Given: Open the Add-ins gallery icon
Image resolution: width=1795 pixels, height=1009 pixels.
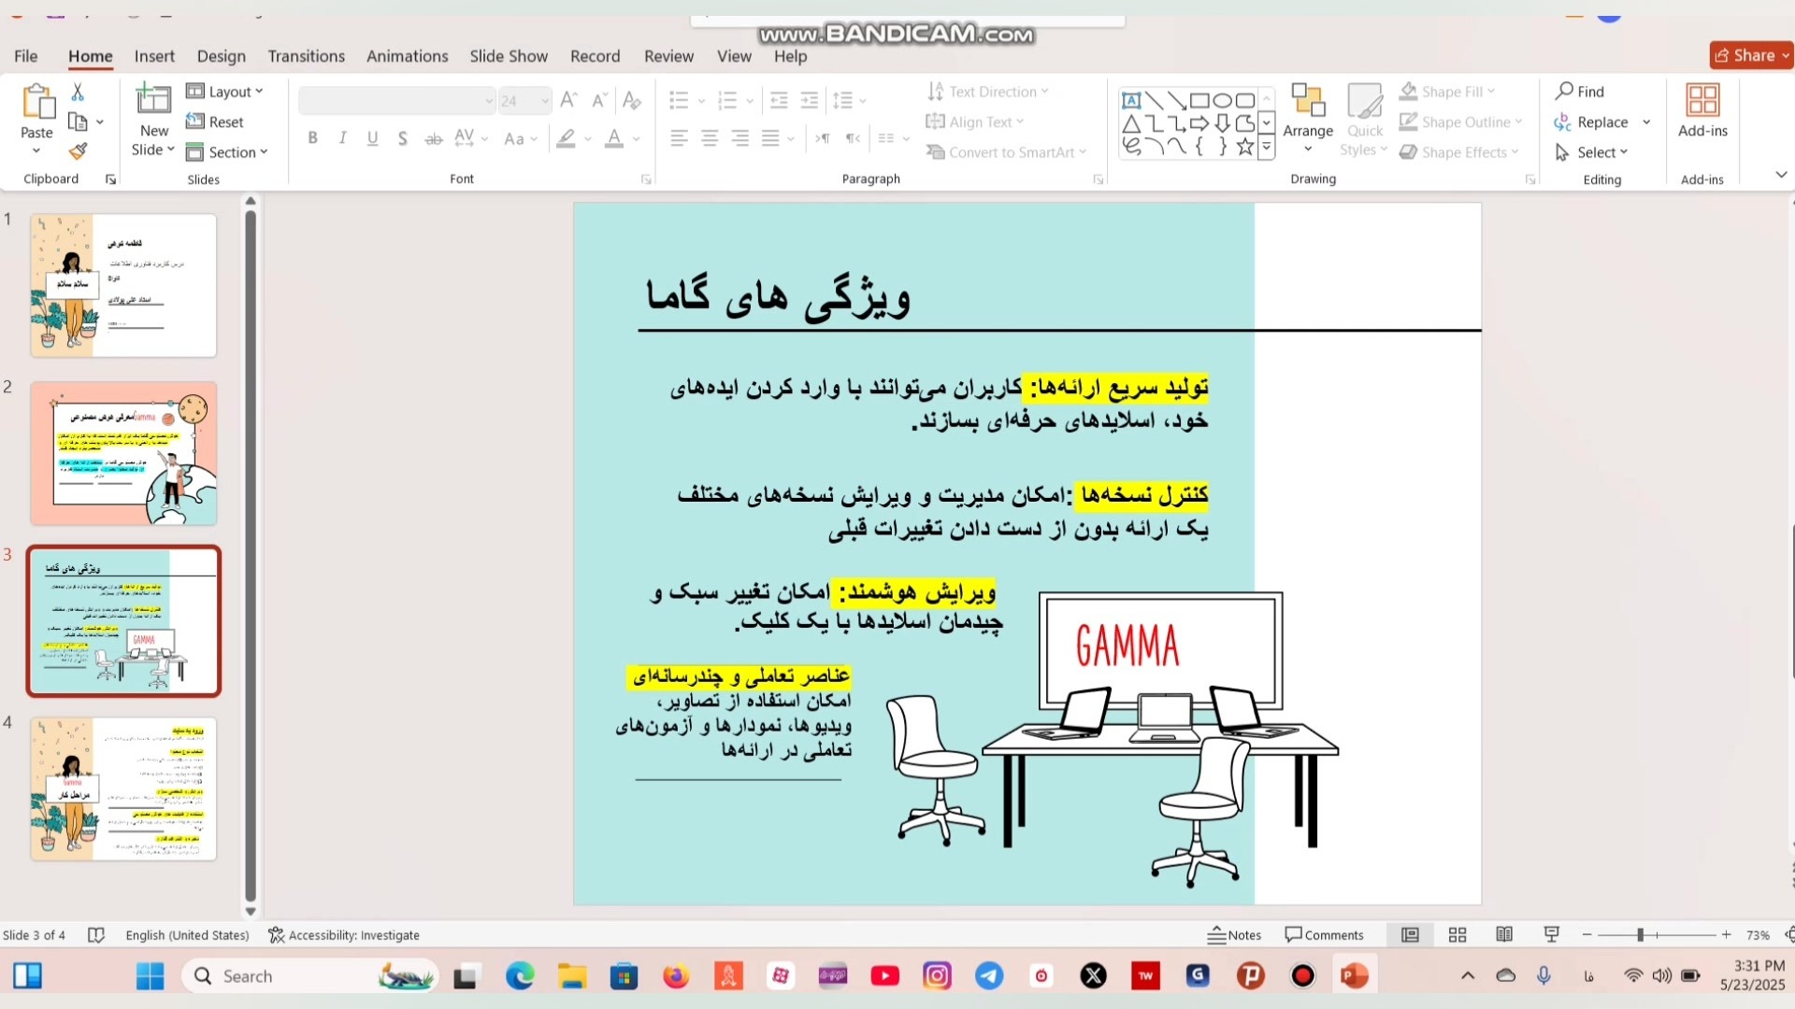Looking at the screenshot, I should tap(1702, 101).
